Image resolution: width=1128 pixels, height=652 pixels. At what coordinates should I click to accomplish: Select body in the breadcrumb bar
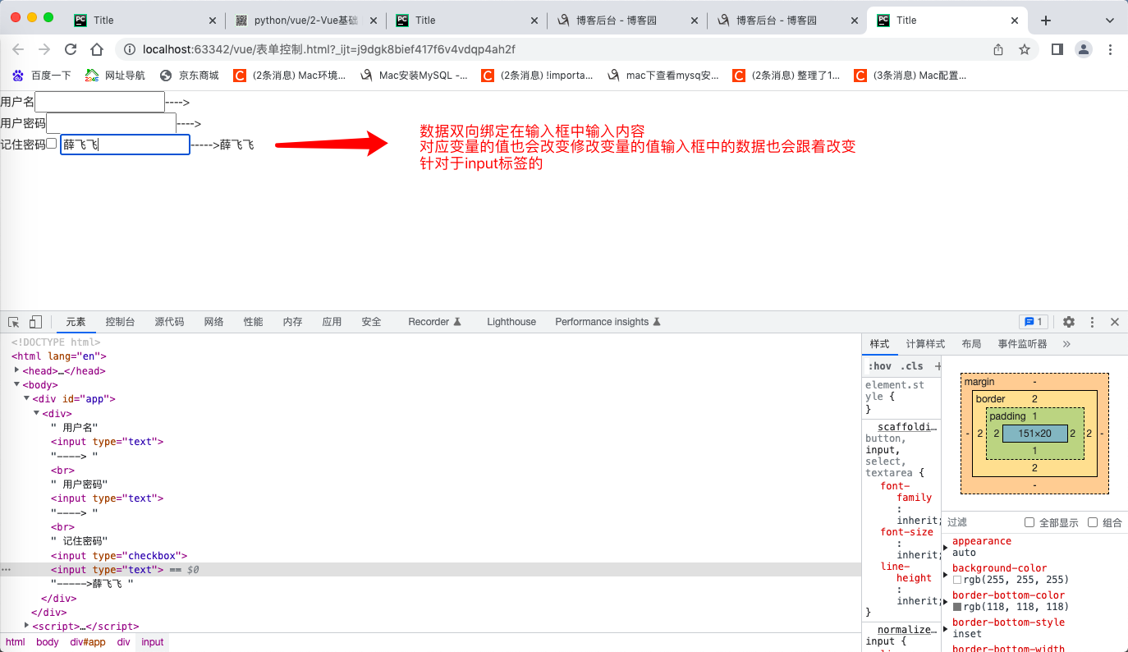click(48, 642)
